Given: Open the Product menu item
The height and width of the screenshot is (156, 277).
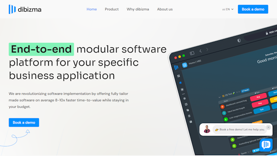Looking at the screenshot, I should [x=112, y=9].
